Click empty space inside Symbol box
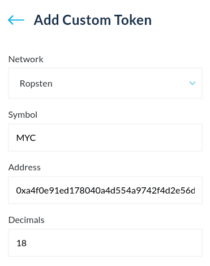210x266 pixels. coord(119,138)
